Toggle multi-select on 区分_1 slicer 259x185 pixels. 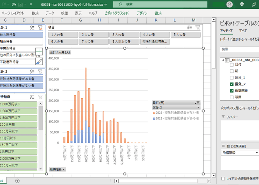[x=32, y=27]
